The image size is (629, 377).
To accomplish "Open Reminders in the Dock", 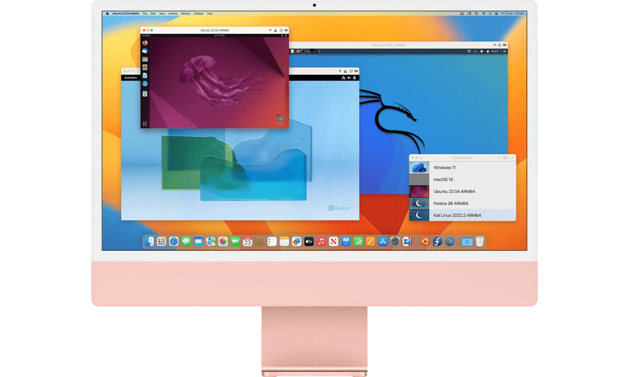I will click(272, 242).
